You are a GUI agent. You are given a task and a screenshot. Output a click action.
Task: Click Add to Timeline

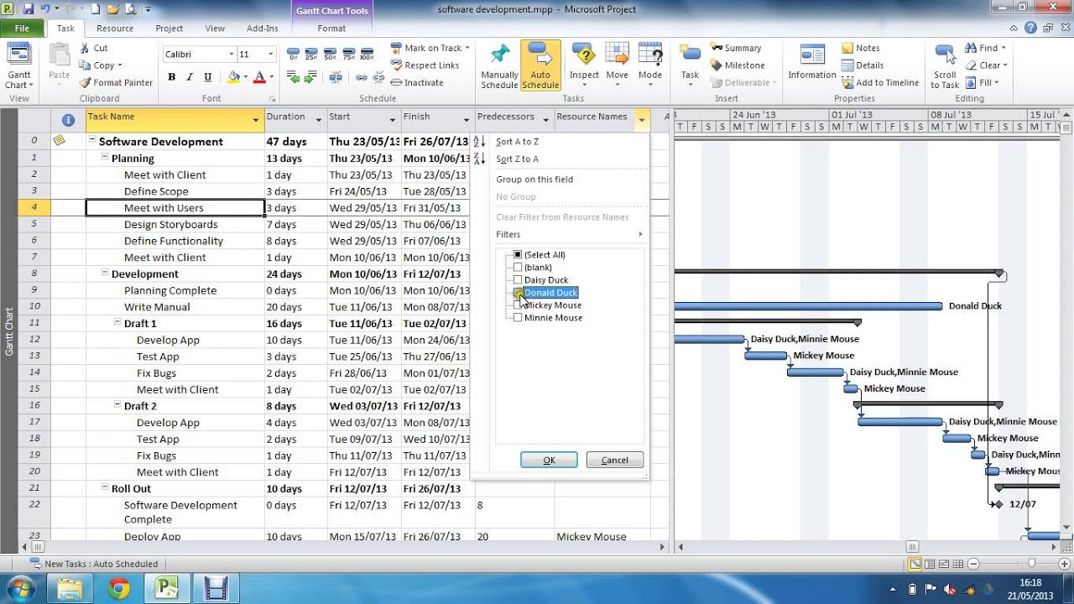pos(880,82)
